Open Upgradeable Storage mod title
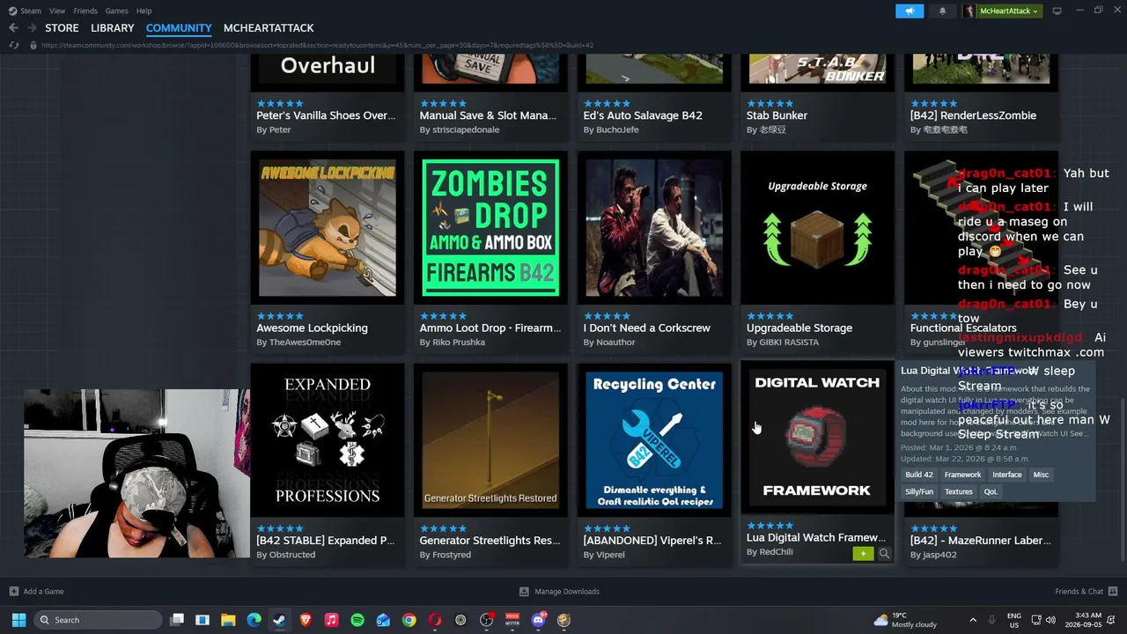The image size is (1127, 634). click(799, 328)
